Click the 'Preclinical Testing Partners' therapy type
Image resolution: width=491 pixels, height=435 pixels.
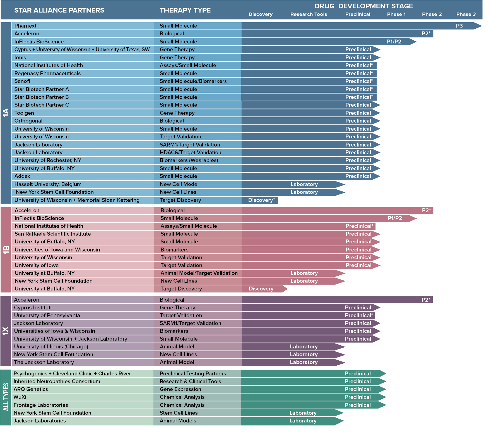click(x=193, y=374)
